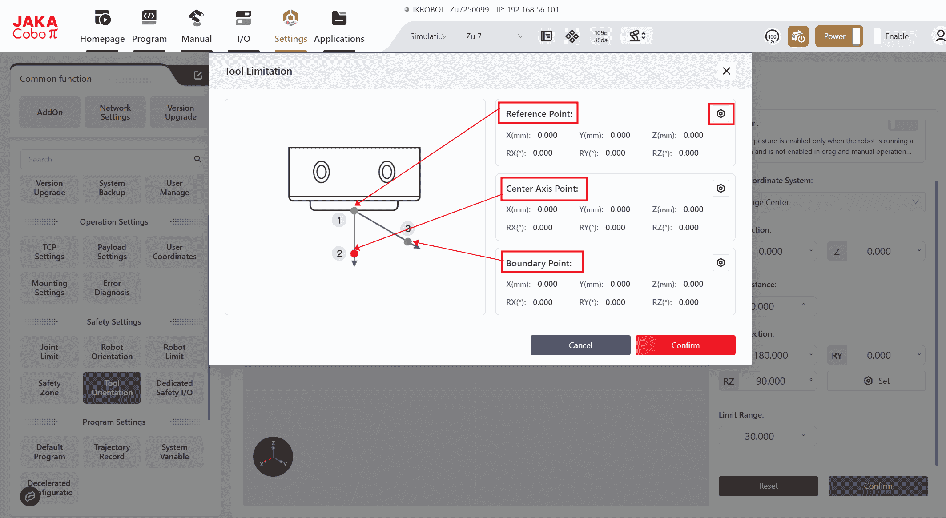
Task: Toggle the robot Power switch
Action: [x=839, y=36]
